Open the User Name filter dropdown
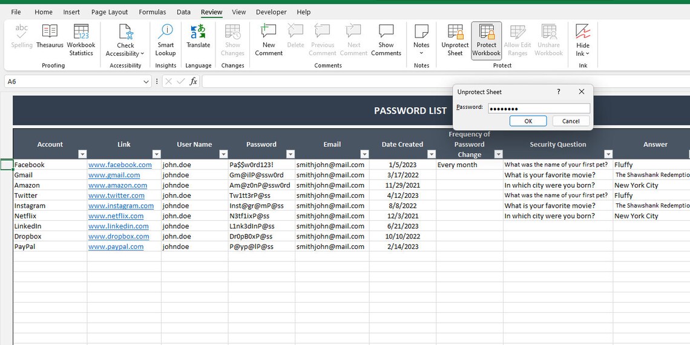690x345 pixels. click(x=223, y=154)
